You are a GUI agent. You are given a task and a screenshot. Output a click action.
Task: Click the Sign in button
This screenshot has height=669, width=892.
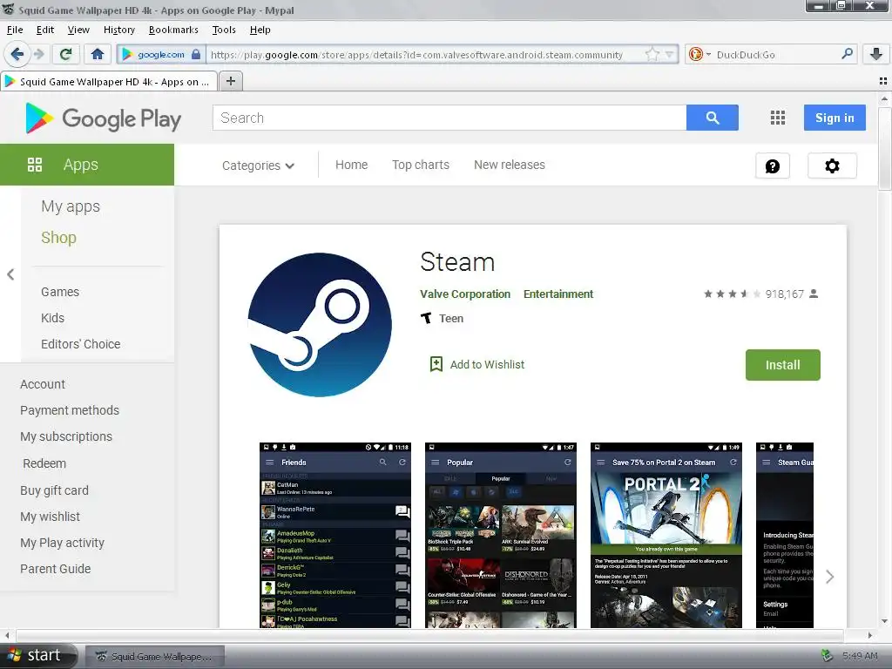click(x=835, y=118)
